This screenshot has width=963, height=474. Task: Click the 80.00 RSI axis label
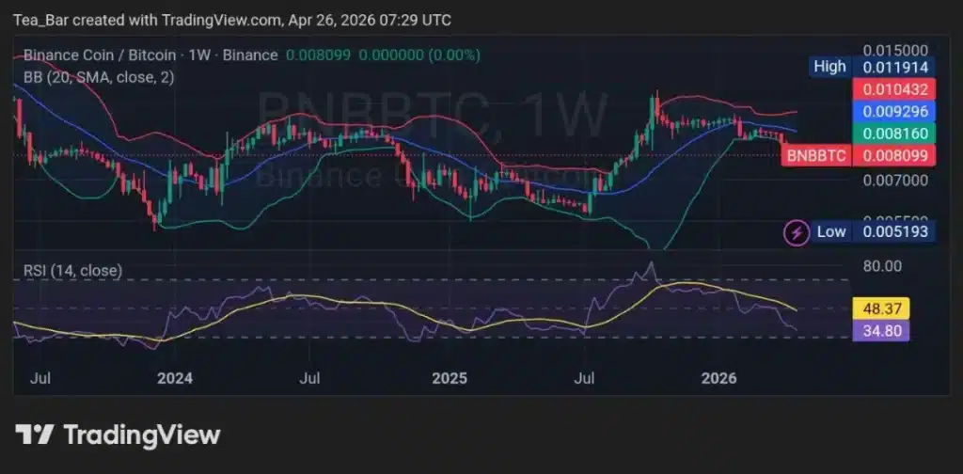882,266
